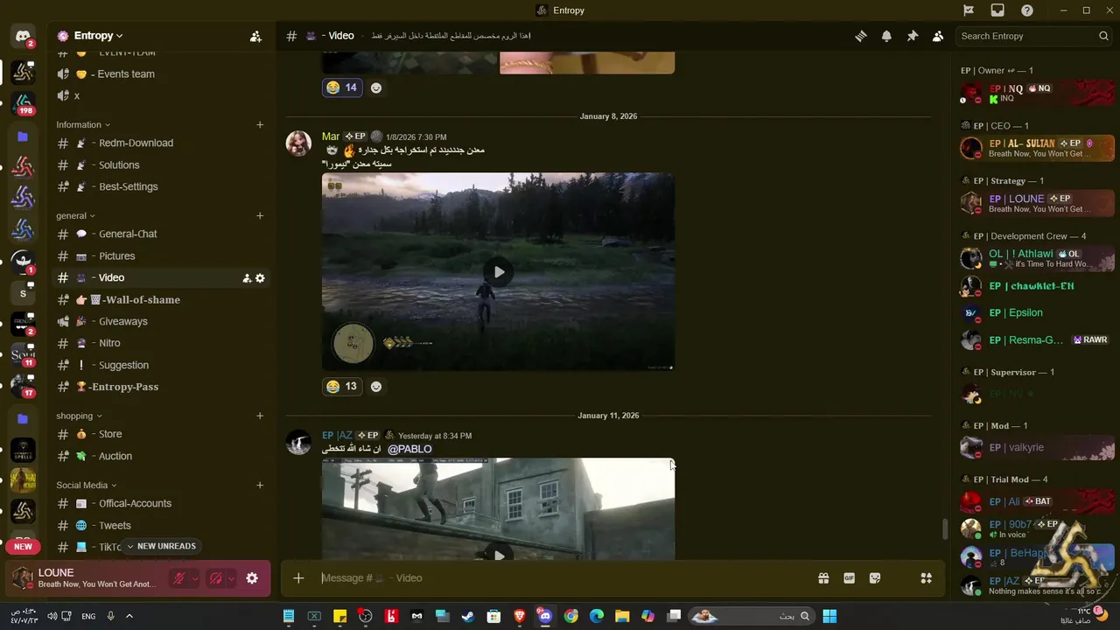Open Google Chrome from the taskbar
The image size is (1120, 630).
point(570,616)
